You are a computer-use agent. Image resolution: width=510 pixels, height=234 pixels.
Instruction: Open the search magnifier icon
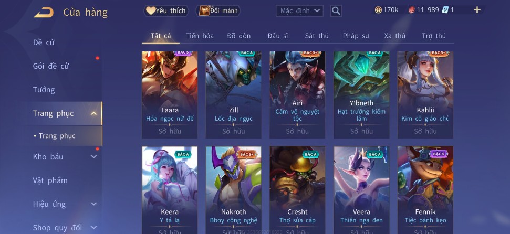click(336, 10)
